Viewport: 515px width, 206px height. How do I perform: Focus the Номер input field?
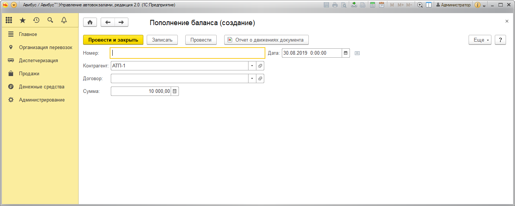[187, 53]
